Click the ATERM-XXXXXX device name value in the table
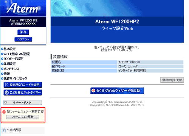189x136 pixels. click(x=129, y=62)
